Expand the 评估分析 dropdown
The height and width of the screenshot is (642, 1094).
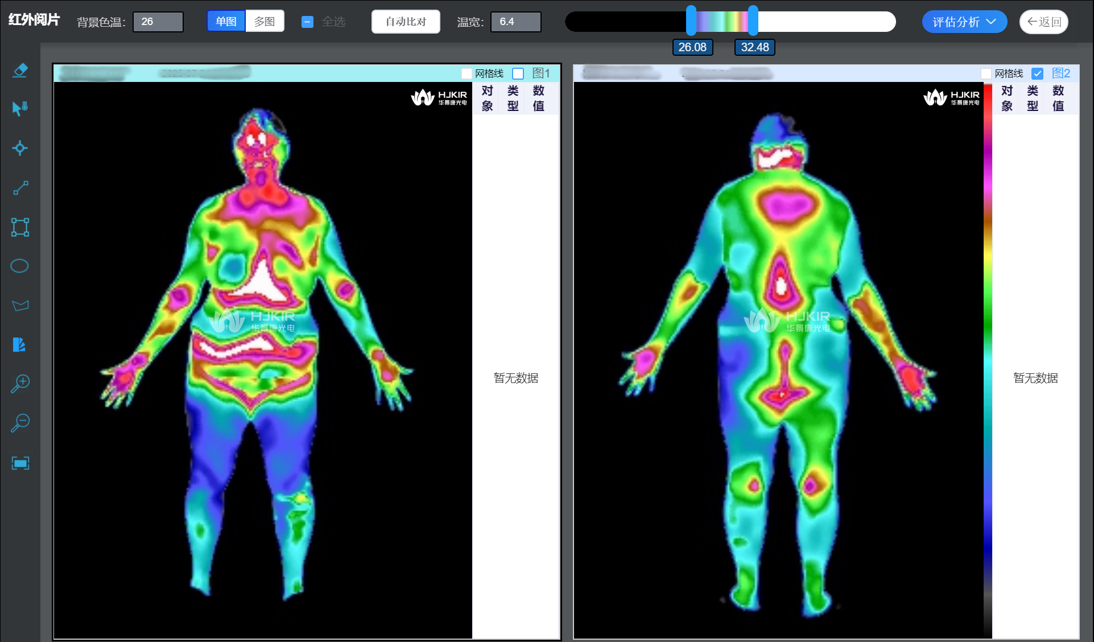click(x=964, y=22)
